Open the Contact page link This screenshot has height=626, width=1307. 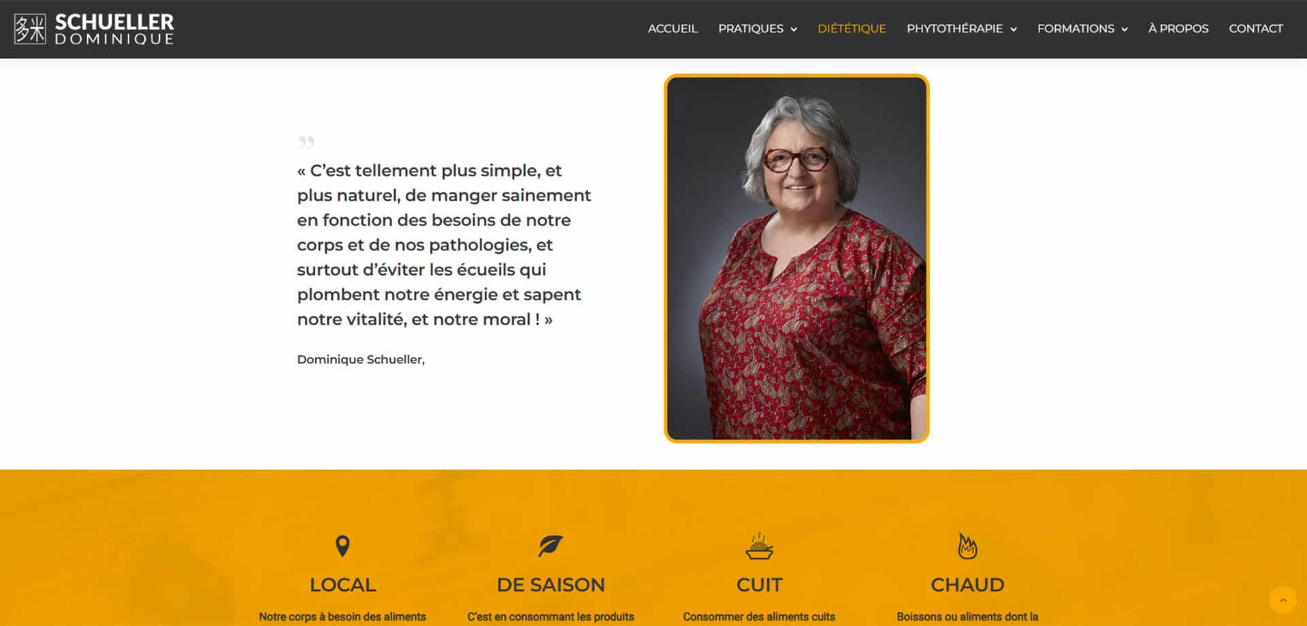coord(1256,29)
